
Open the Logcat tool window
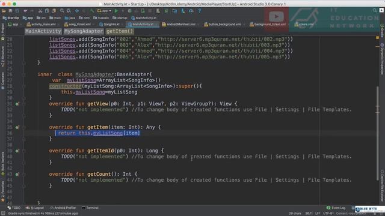click(x=34, y=208)
